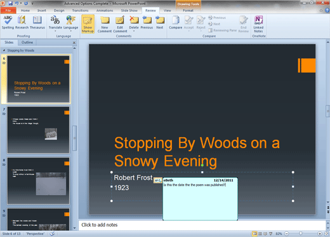Click the slide title 'Stopping By Woods on a Snowy Evening'
Screen dimensions: 330x237
tap(197, 152)
